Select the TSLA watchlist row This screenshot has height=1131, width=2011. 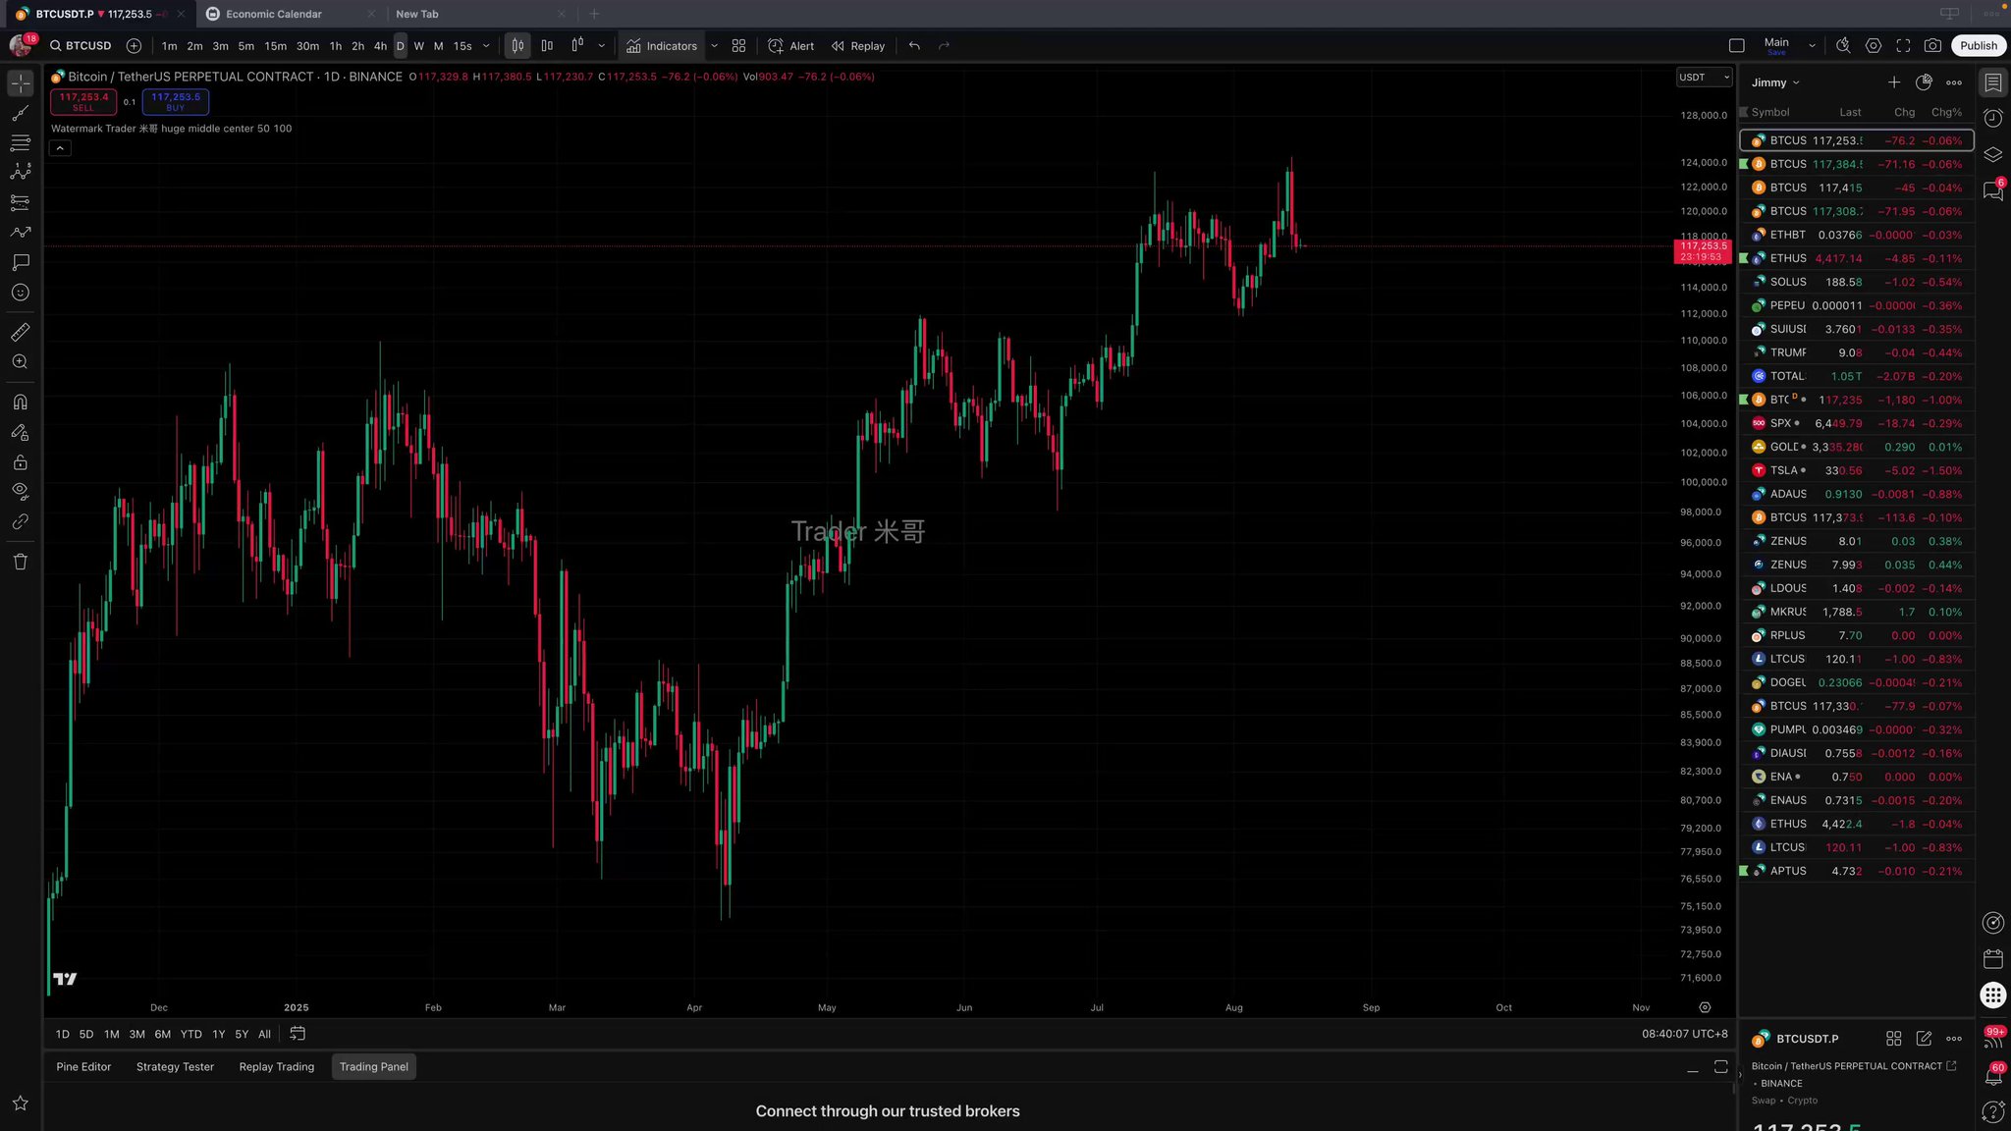coord(1856,470)
